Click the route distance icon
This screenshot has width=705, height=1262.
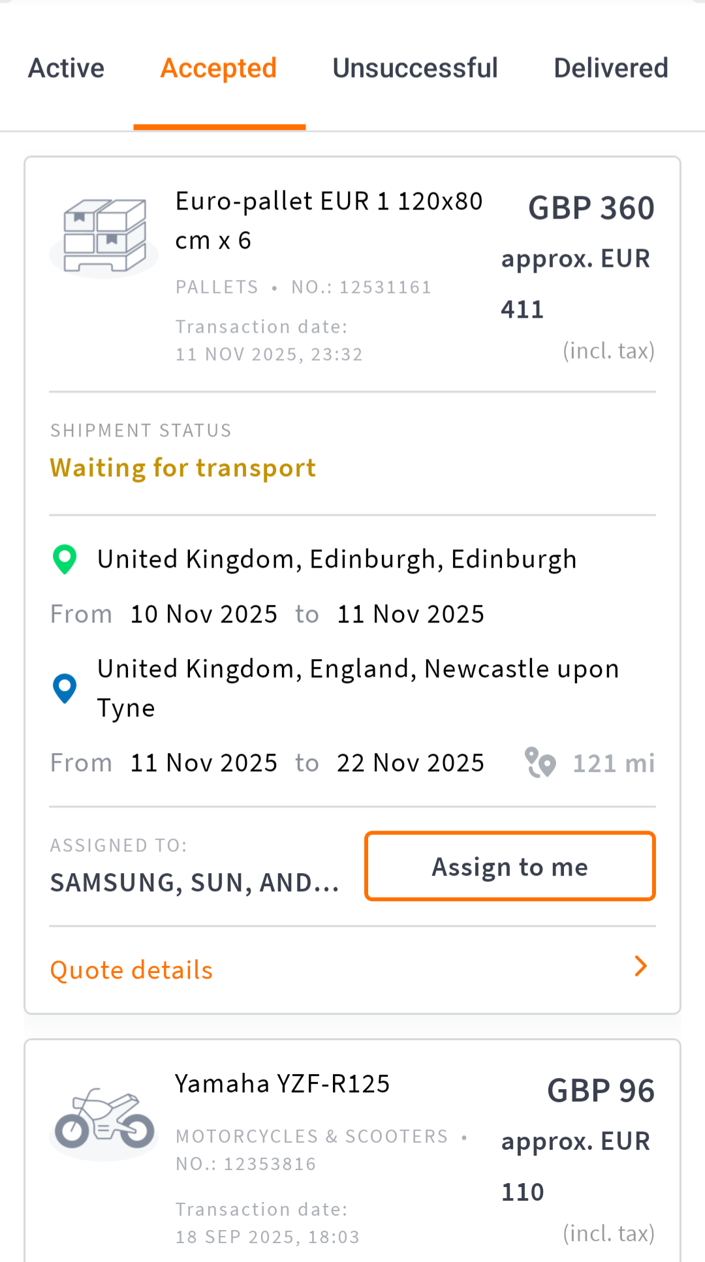click(540, 763)
